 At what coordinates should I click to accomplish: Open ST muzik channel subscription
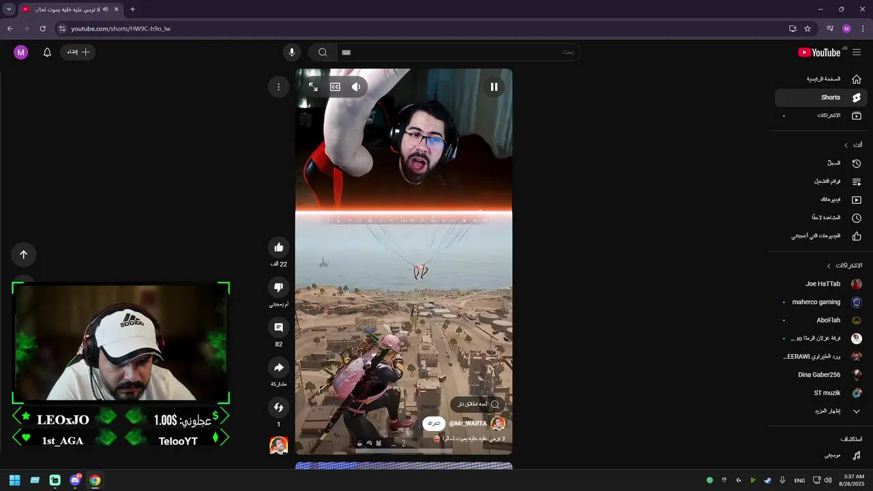click(x=821, y=393)
